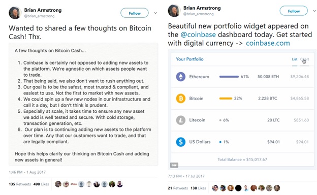Click the US Dollars icon
This screenshot has height=195, width=317.
click(180, 142)
